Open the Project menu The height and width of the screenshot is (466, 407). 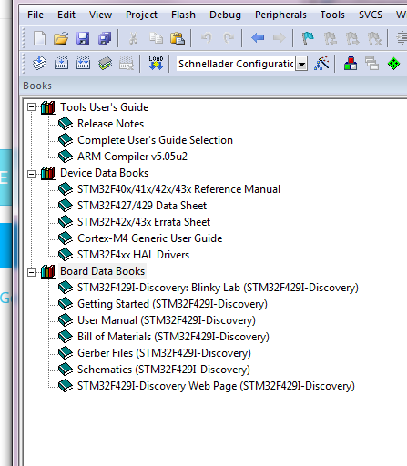pyautogui.click(x=141, y=15)
